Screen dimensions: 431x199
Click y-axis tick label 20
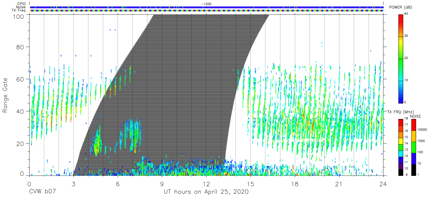20,144
